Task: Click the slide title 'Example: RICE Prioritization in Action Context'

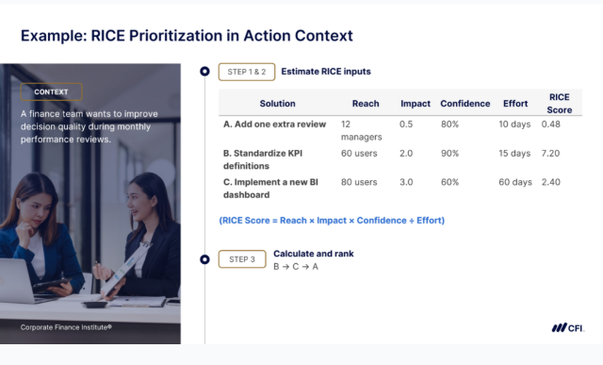Action: [x=187, y=36]
